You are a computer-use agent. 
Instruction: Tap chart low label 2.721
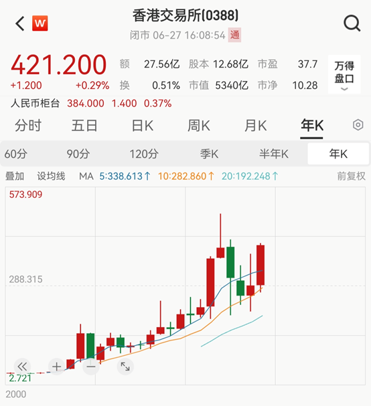pos(20,378)
